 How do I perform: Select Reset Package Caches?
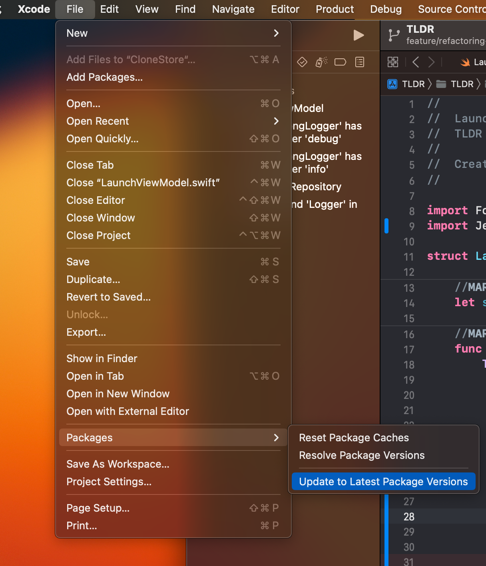coord(384,438)
